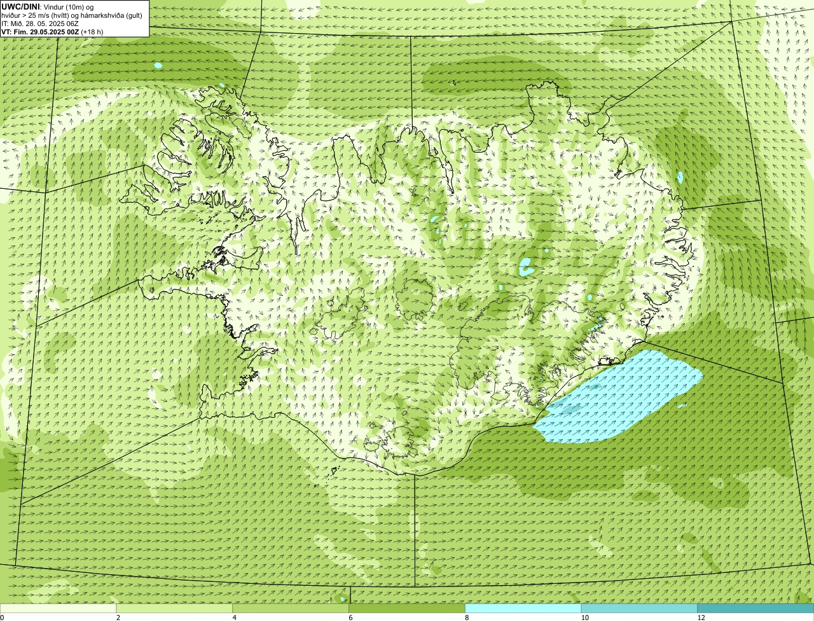Click the pale yellow 0–2 legend color segment
The image size is (814, 622).
pyautogui.click(x=59, y=608)
